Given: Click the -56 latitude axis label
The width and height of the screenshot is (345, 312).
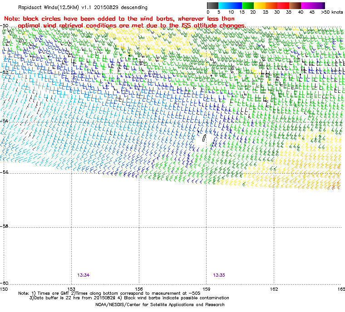Looking at the screenshot, I should point(4,172).
